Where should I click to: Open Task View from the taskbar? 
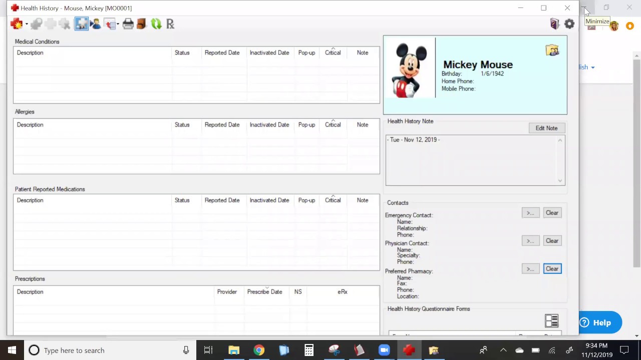(208, 350)
